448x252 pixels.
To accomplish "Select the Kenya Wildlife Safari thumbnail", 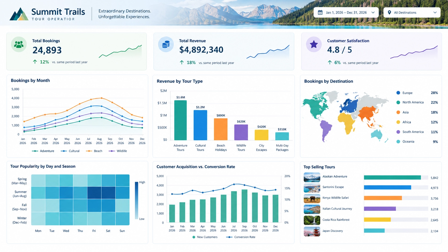I will coord(312,198).
